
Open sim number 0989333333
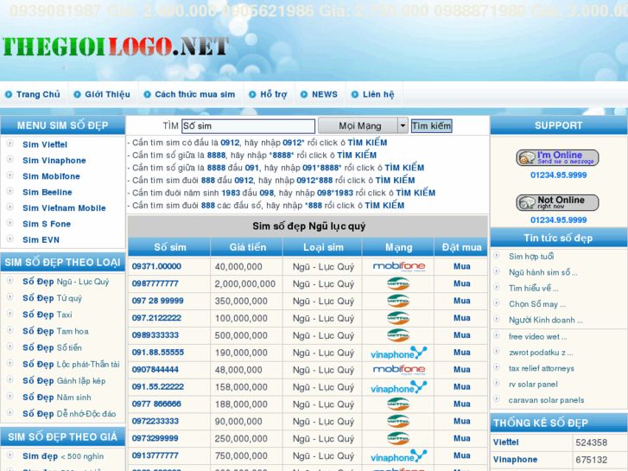[155, 335]
